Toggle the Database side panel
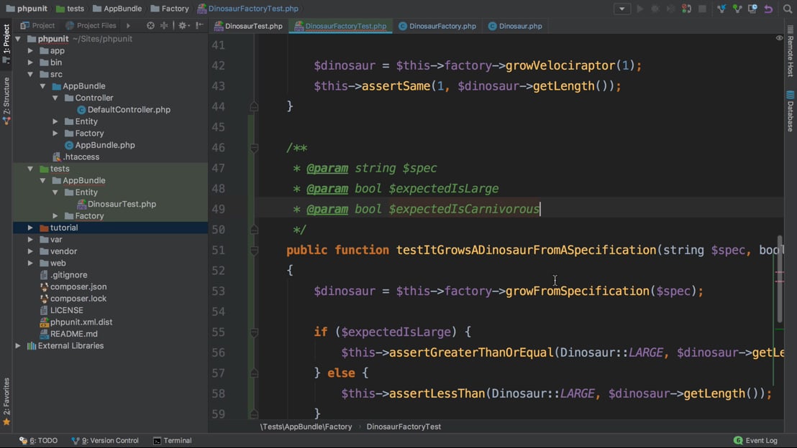The width and height of the screenshot is (797, 448). click(x=791, y=111)
